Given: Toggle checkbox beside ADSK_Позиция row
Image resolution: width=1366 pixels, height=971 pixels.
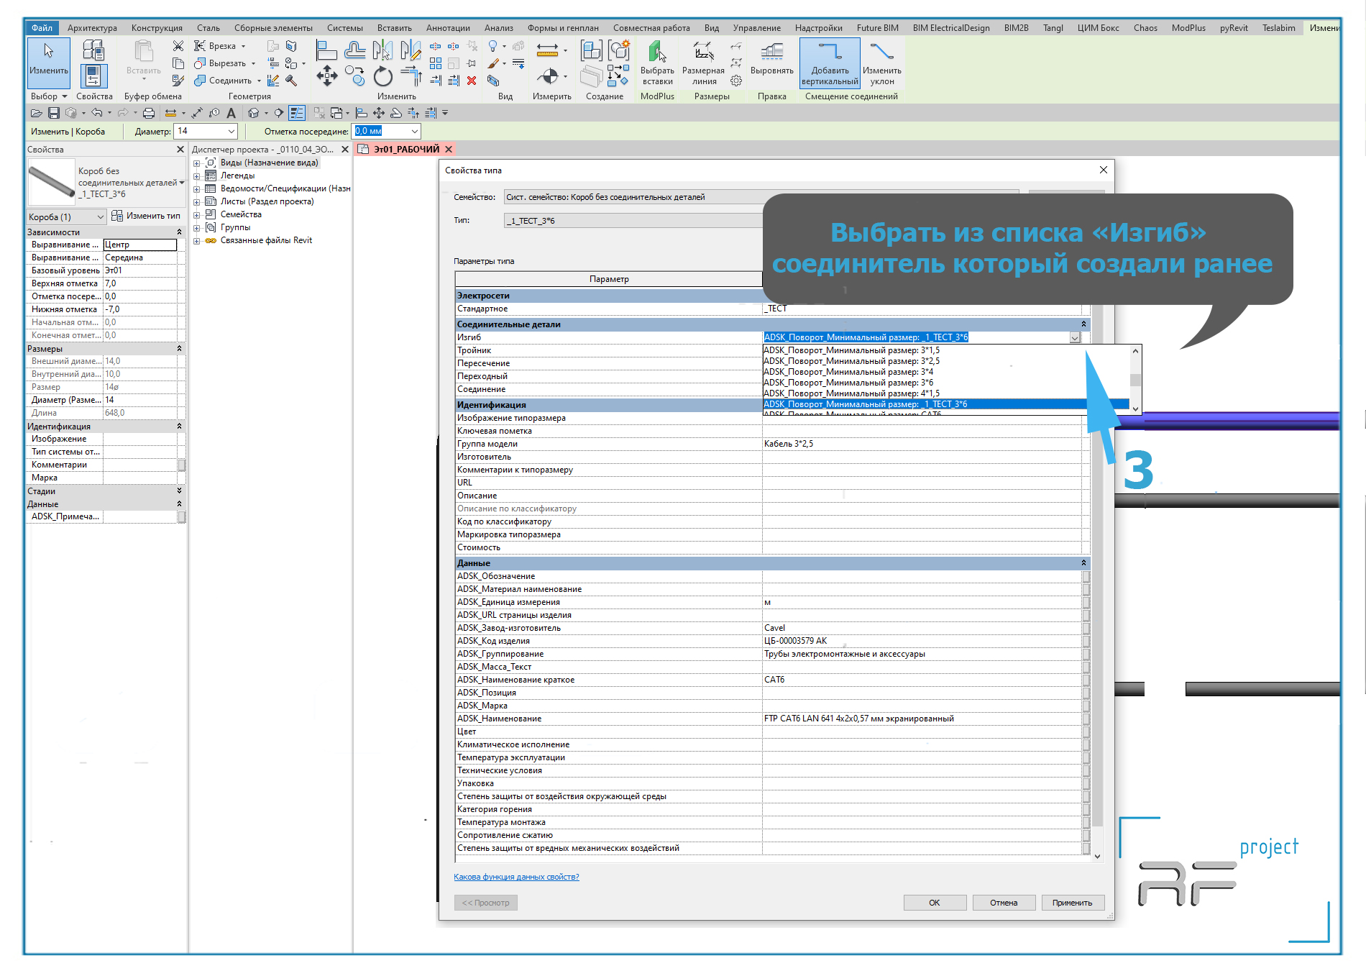Looking at the screenshot, I should coord(1086,693).
